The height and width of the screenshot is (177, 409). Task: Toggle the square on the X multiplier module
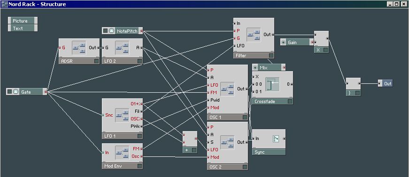coord(325,50)
